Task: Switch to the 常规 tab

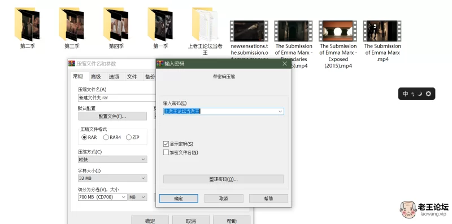Action: click(78, 76)
